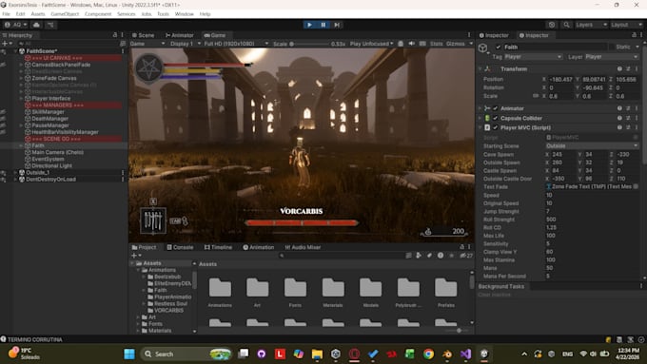Open the Layer Player dropdown
Screen dimensions: 647x364
pyautogui.click(x=612, y=56)
